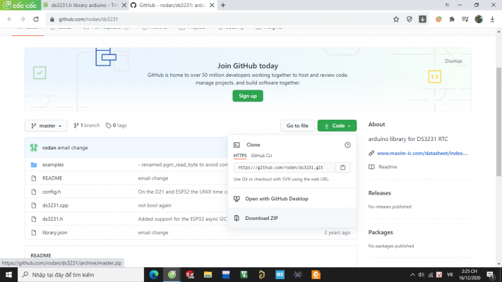Open the Windows Start menu

click(x=8, y=275)
